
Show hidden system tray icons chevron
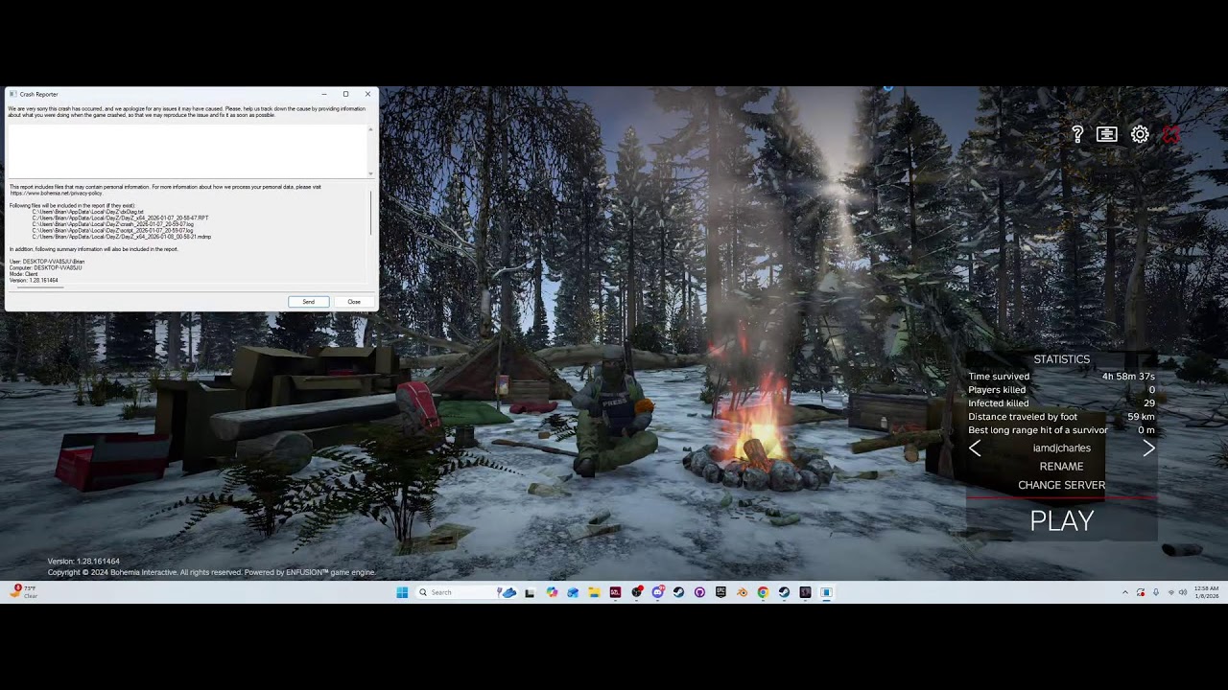pos(1124,592)
